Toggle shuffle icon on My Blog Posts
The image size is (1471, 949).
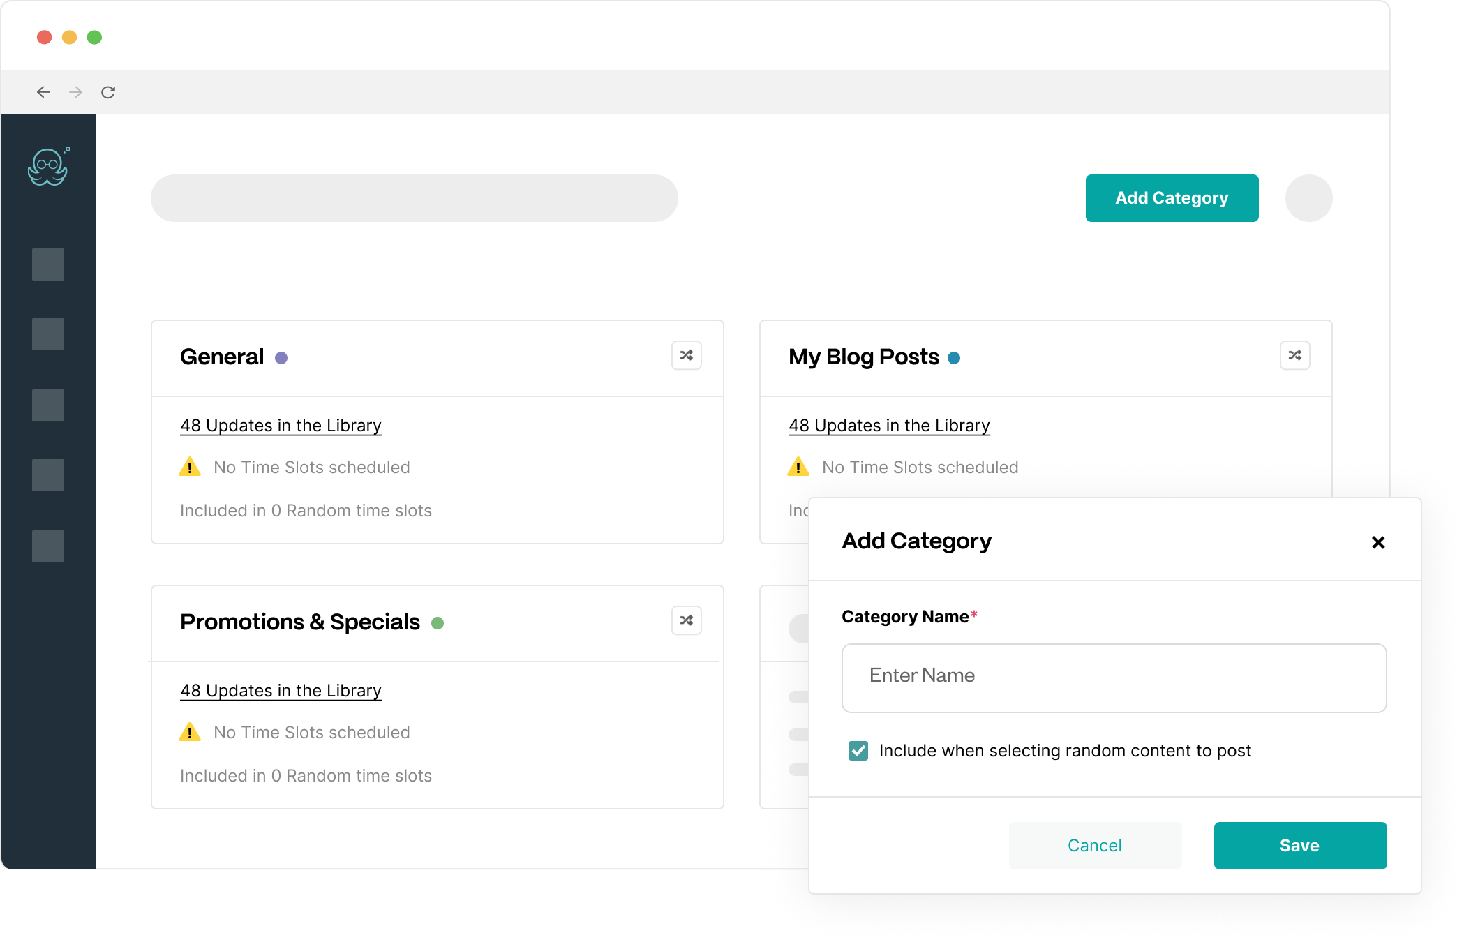(x=1294, y=355)
